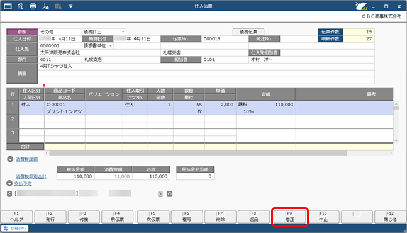Viewport: 407px width, 233px height.
Task: Click the next arrow in payment schedule
Action: tap(160, 194)
